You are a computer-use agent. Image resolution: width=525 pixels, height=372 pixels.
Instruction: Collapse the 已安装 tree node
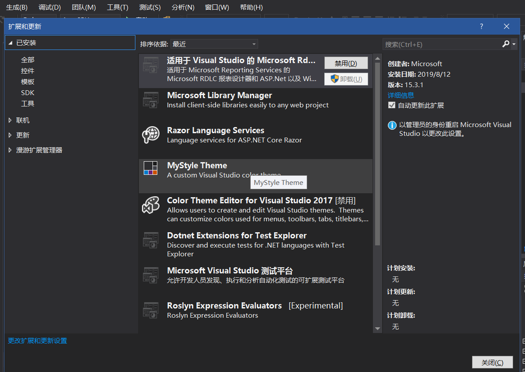[x=11, y=43]
